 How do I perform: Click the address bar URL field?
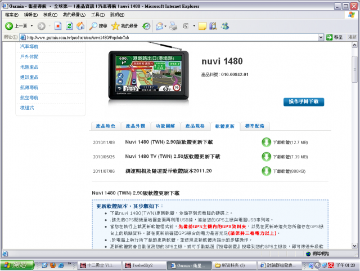tap(169, 37)
